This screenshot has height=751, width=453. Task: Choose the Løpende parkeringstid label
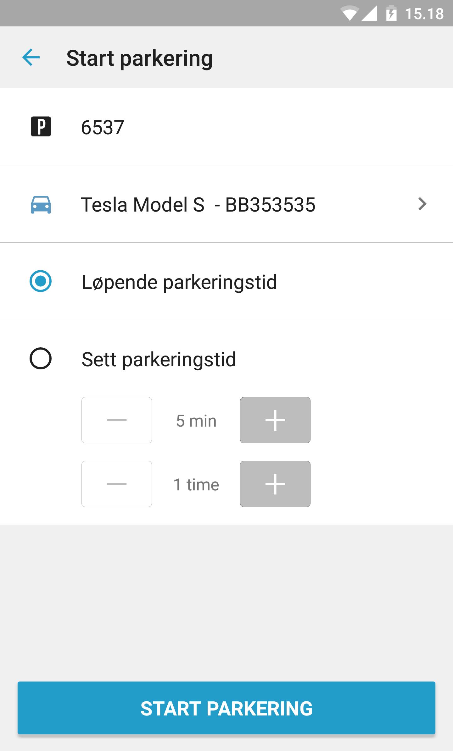(x=179, y=282)
